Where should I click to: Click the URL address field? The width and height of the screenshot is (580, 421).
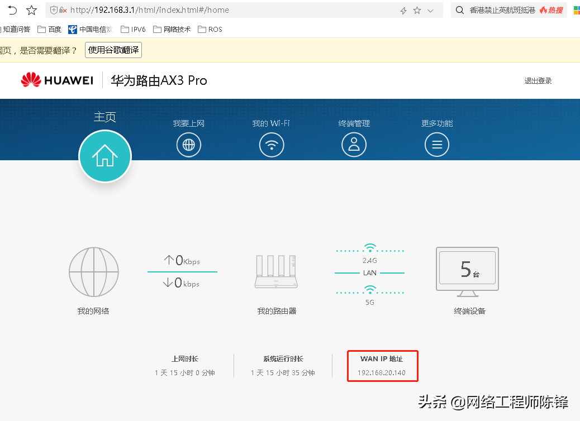[224, 10]
